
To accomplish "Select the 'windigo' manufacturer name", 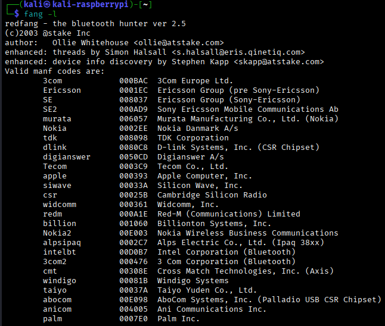I will pyautogui.click(x=60, y=281).
